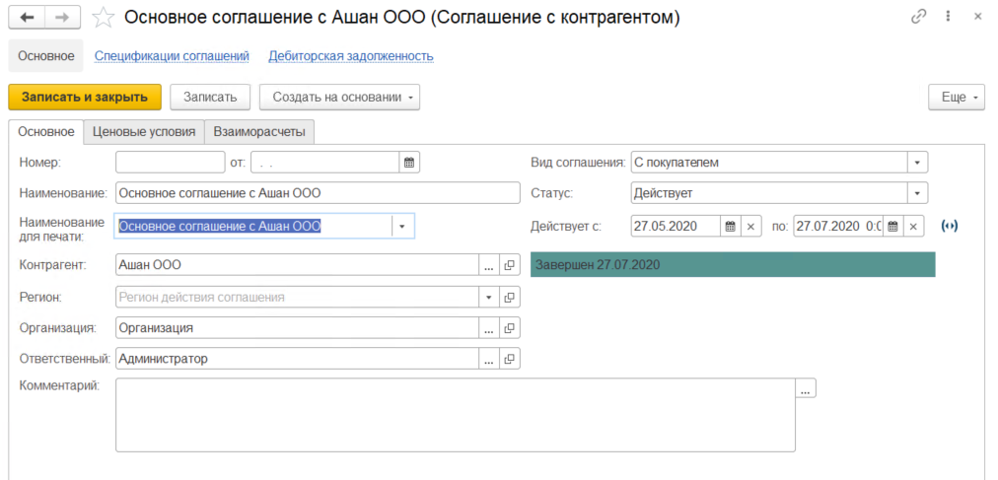Add agreement to favorites with star icon
The width and height of the screenshot is (998, 480).
tap(102, 18)
